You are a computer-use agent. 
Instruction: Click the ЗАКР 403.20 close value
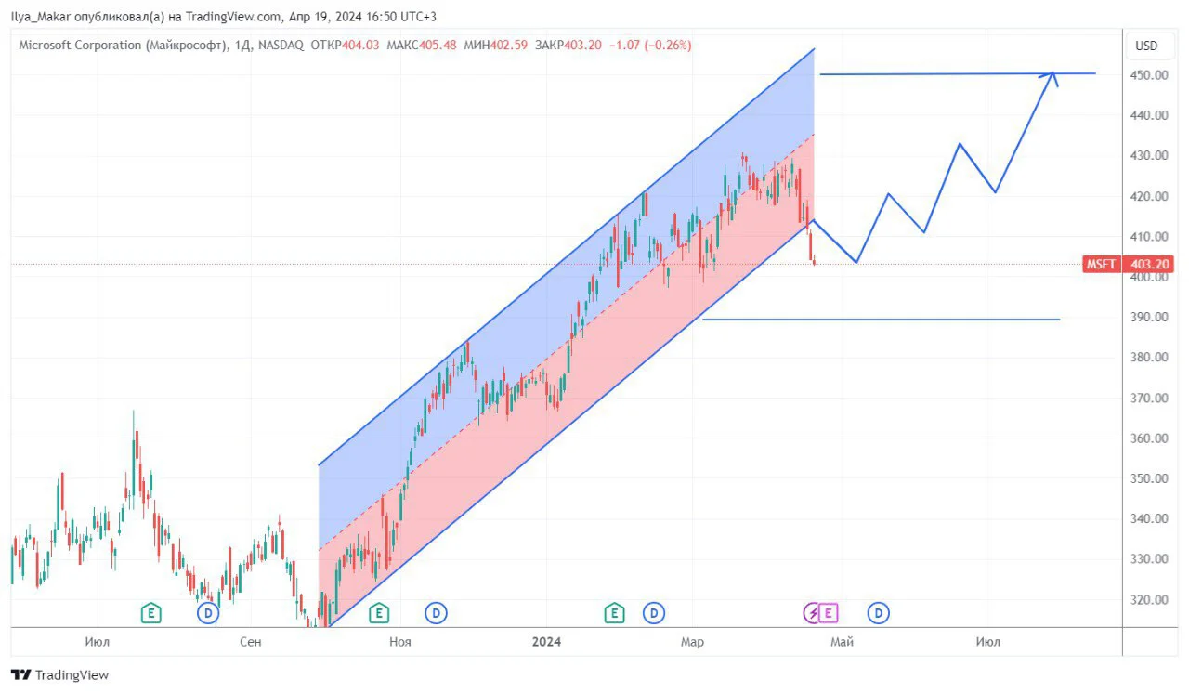tap(568, 45)
